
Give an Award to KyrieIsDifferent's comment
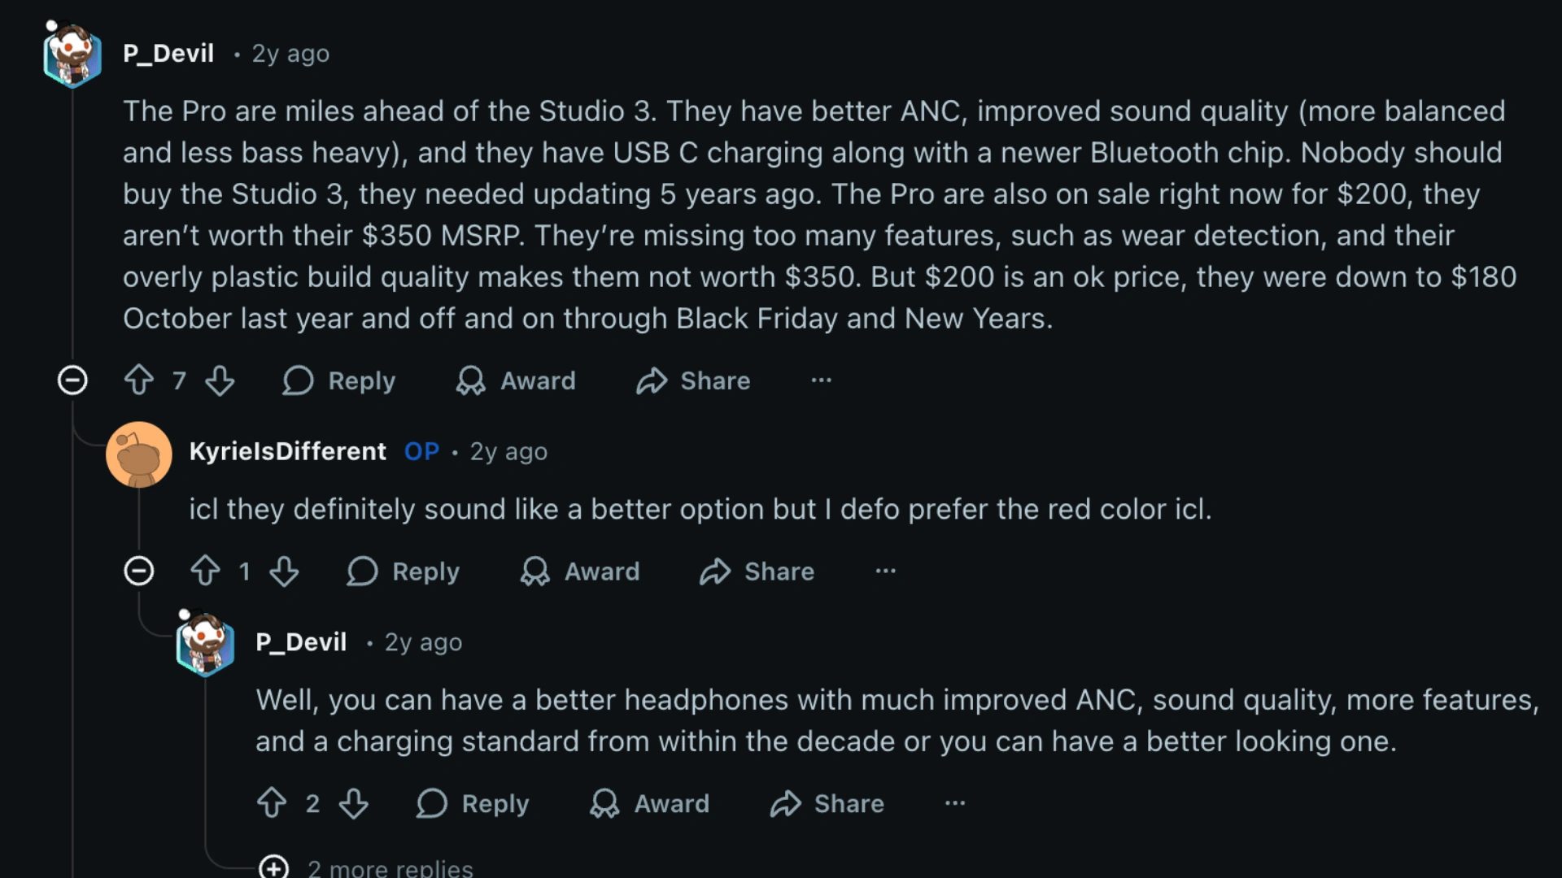pyautogui.click(x=579, y=572)
